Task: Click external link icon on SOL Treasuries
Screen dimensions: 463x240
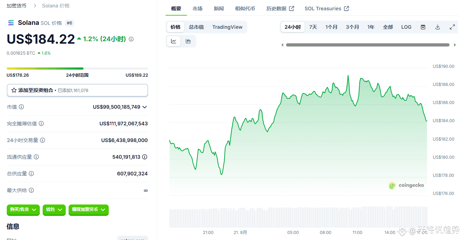Action: 346,9
